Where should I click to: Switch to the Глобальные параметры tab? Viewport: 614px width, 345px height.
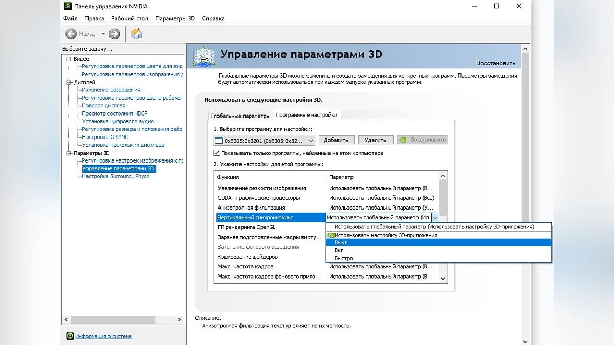[240, 116]
